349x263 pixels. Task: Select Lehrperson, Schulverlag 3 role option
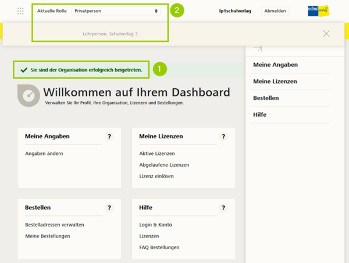[110, 34]
